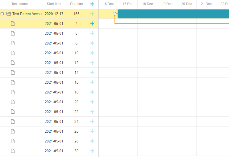Click the Duration column header
Screen dimensions: 229x157
coord(76,4)
